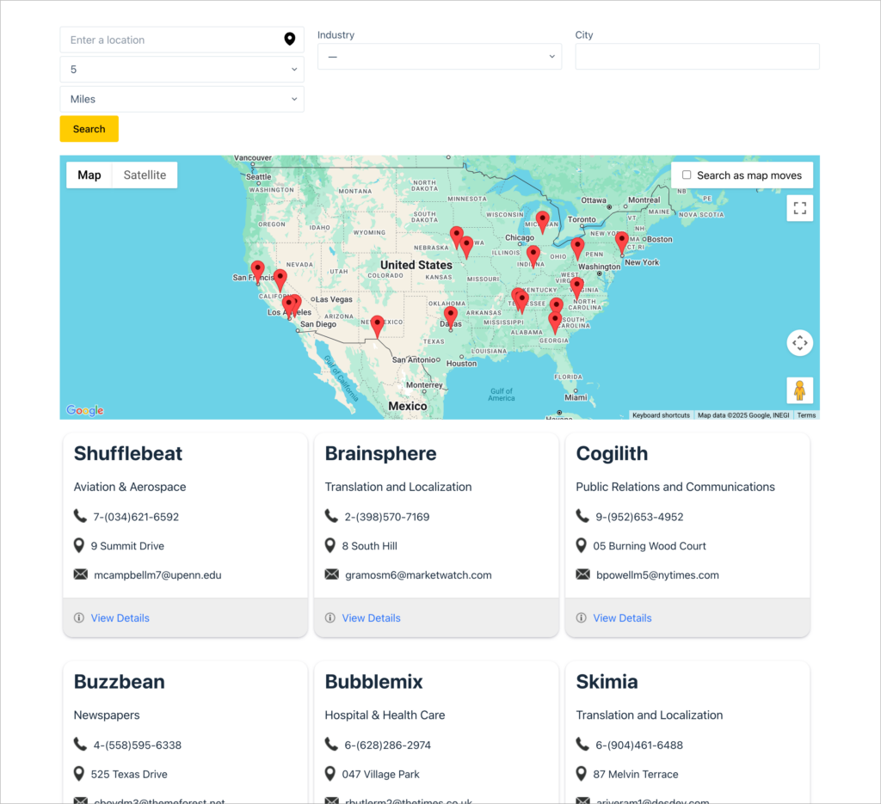Open map Keyboard shortcuts link
Screen dimensions: 881x804
(661, 415)
